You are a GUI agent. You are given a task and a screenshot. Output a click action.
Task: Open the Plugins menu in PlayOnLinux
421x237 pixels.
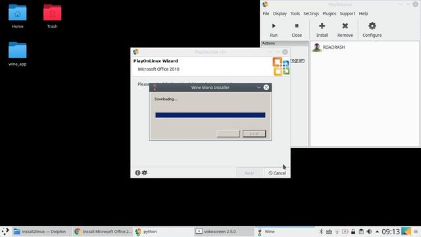click(330, 13)
